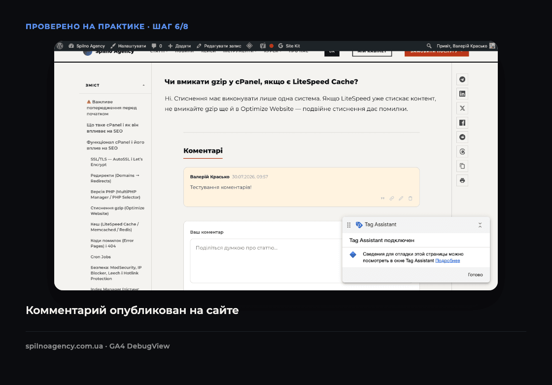This screenshot has width=552, height=385.
Task: Open the Yoast SEO icon in admin bar
Action: [263, 46]
